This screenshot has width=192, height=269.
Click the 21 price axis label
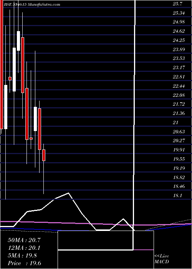pyautogui.click(x=176, y=123)
